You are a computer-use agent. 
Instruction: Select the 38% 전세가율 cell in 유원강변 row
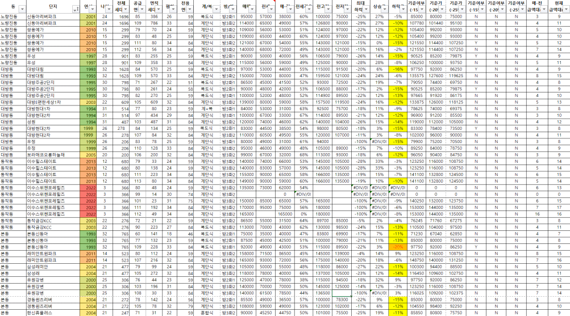click(x=303, y=280)
